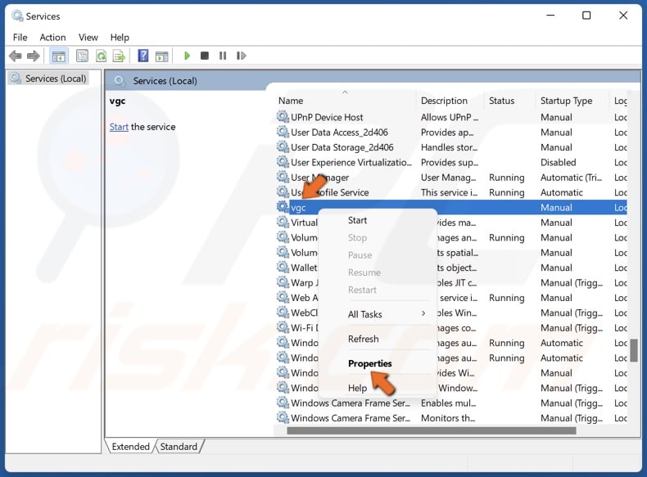Toggle the Show/Hide Action Pane icon
This screenshot has height=477, width=647.
pyautogui.click(x=161, y=56)
